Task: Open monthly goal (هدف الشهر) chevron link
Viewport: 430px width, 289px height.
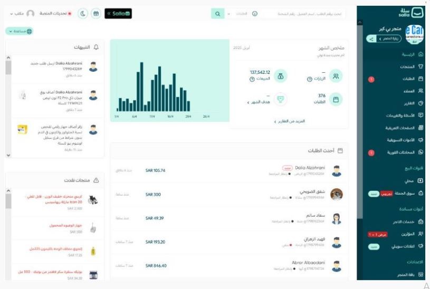Action: point(259,102)
